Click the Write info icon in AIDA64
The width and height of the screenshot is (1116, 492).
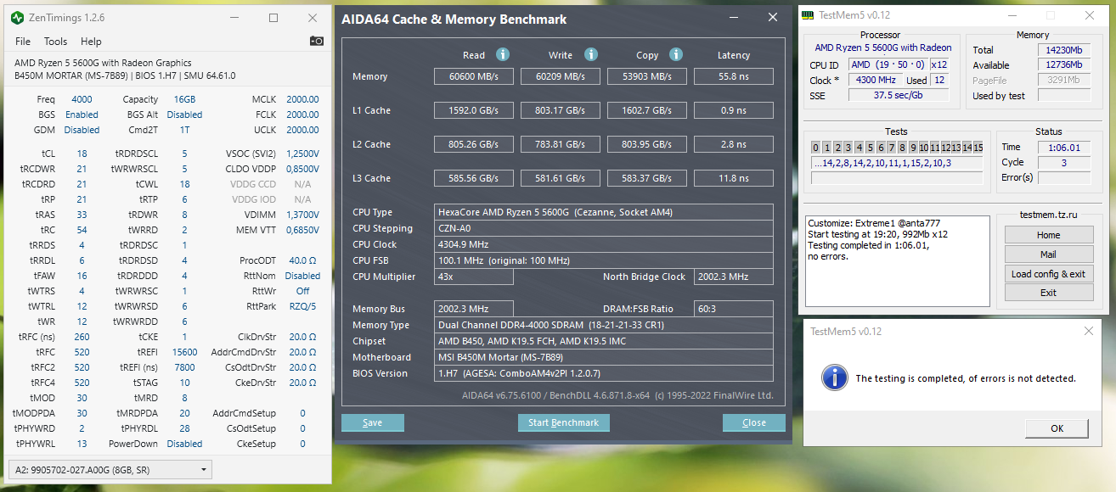pyautogui.click(x=591, y=54)
